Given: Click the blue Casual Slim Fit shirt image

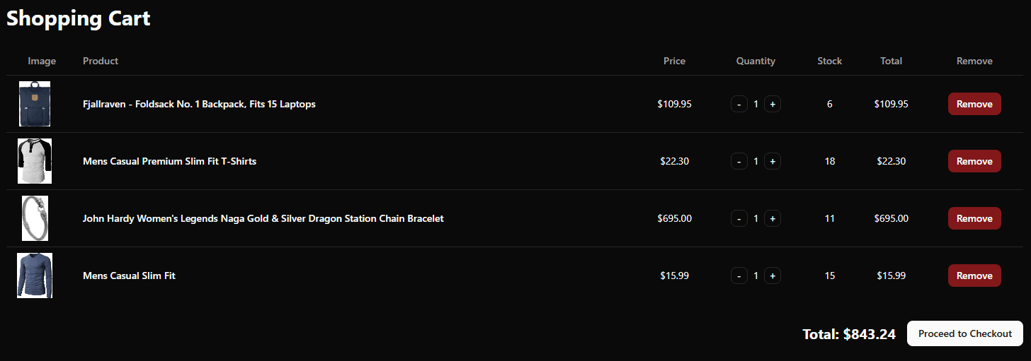Looking at the screenshot, I should point(35,276).
